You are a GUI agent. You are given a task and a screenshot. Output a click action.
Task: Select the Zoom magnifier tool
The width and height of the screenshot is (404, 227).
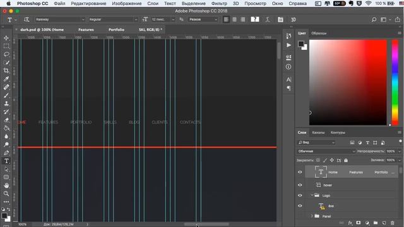6,194
